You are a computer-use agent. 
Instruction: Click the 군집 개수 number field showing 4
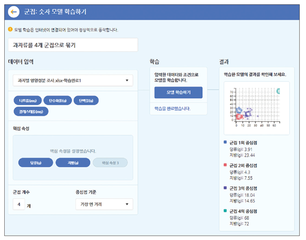[19, 204]
